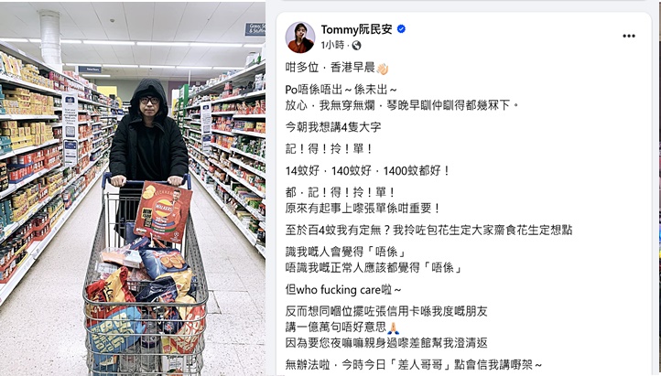Open the post's three-dot options menu

point(629,36)
